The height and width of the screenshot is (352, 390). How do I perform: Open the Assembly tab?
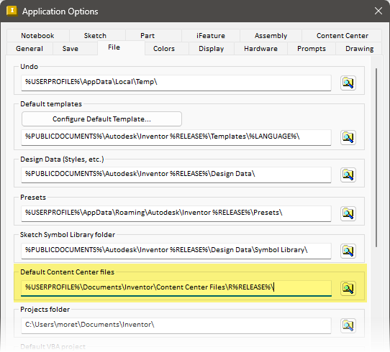click(271, 35)
